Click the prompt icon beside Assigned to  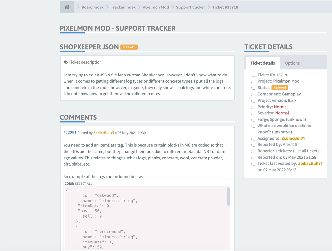pyautogui.click(x=253, y=138)
